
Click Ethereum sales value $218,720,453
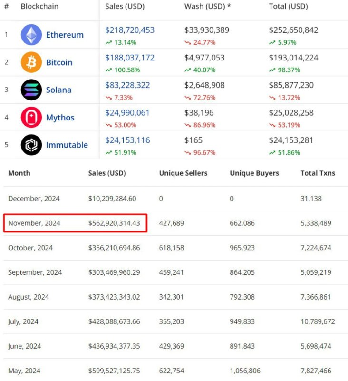(130, 30)
